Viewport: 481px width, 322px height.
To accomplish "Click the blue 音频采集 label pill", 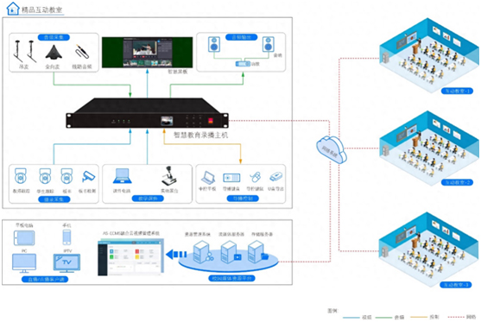I will (x=54, y=37).
